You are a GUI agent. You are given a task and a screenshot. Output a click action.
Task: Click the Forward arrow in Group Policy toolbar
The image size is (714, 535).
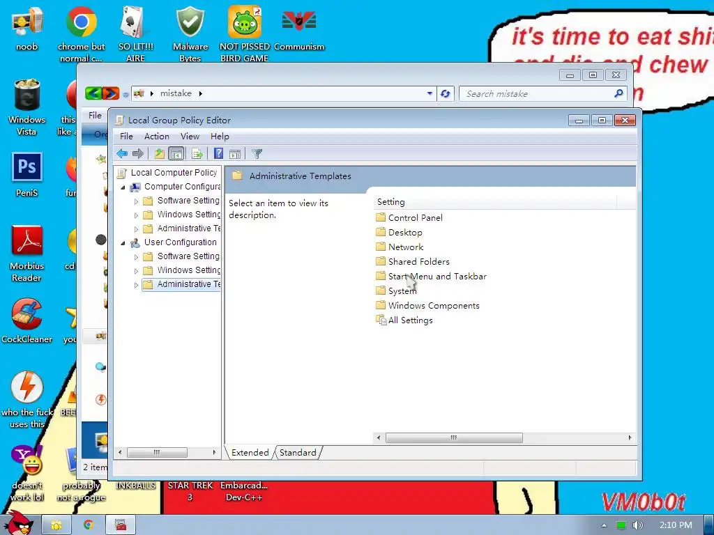point(137,154)
